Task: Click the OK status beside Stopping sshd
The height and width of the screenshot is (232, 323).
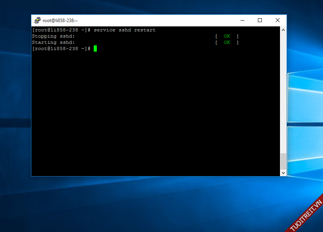Action: coord(227,36)
